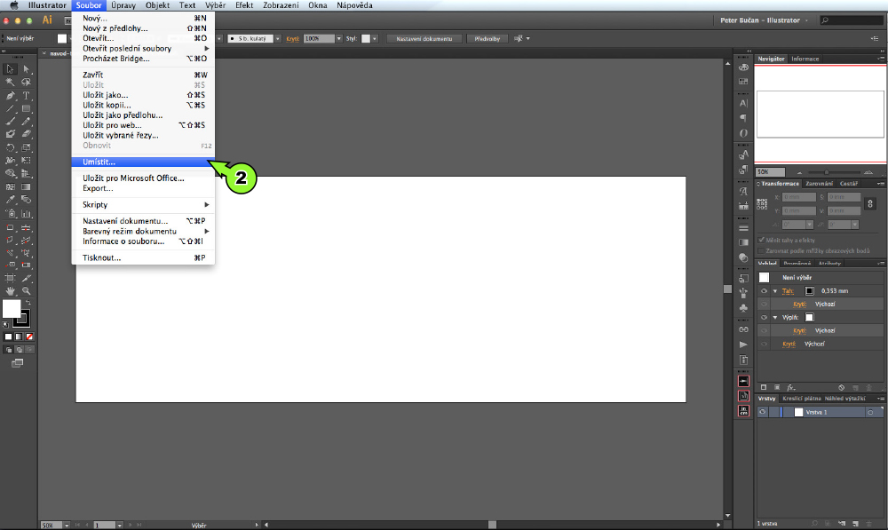Select the Zoom magnifier tool
This screenshot has height=530, width=888.
coord(26,291)
